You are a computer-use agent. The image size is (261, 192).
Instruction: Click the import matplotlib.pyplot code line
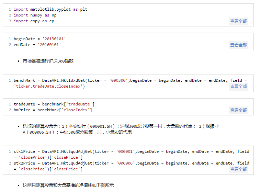point(50,10)
